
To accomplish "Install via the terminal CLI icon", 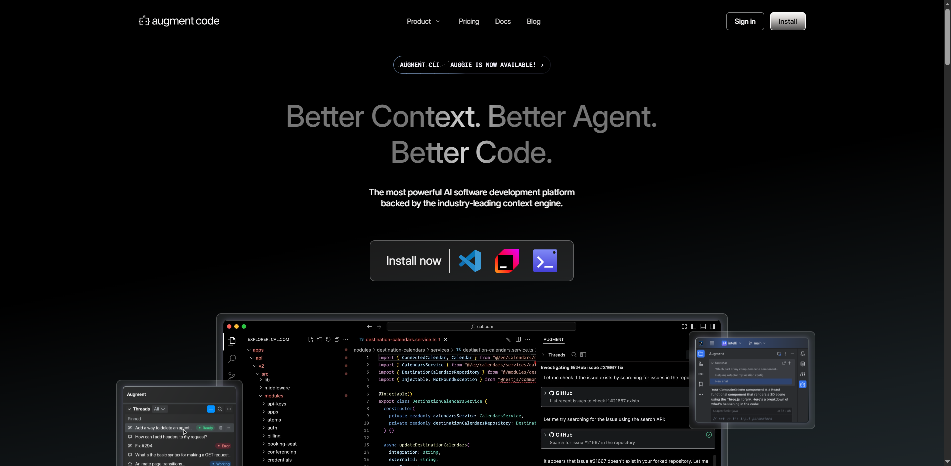I will (x=545, y=261).
